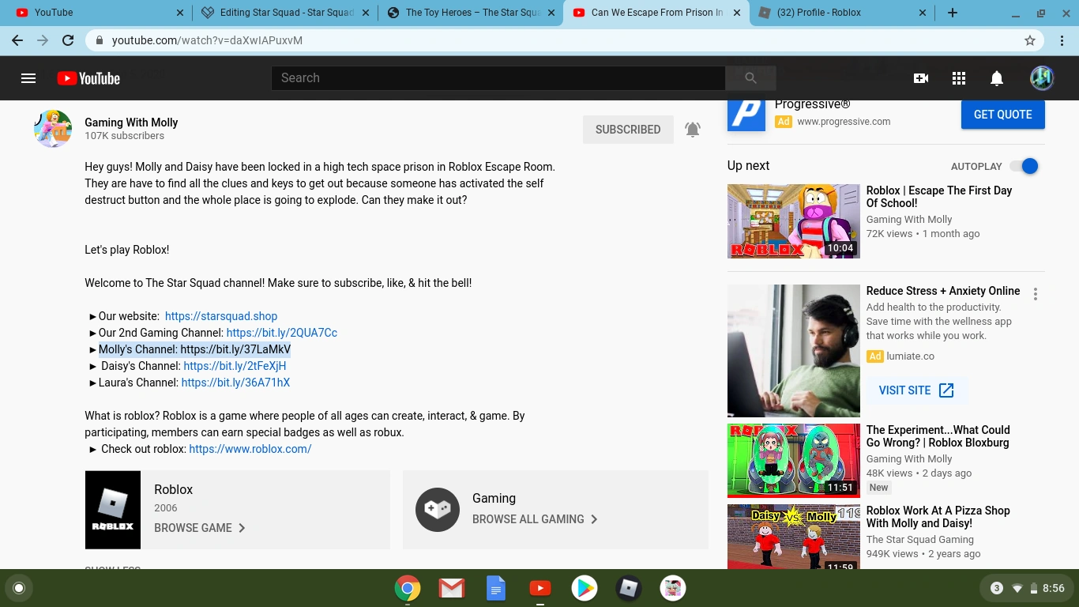The height and width of the screenshot is (607, 1079).
Task: Open the starsquad.shop website link
Action: 221,316
